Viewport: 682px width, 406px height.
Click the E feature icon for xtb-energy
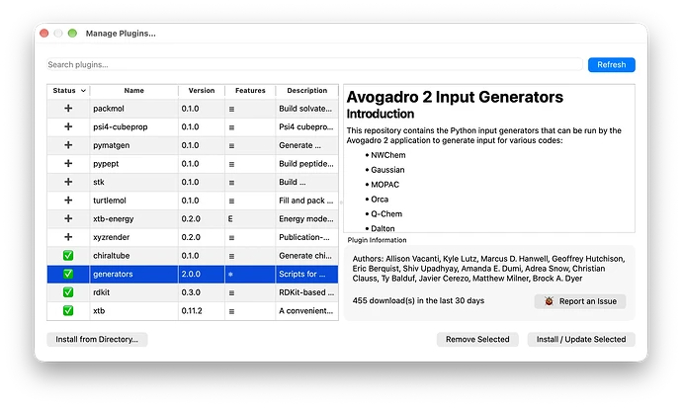tap(230, 218)
